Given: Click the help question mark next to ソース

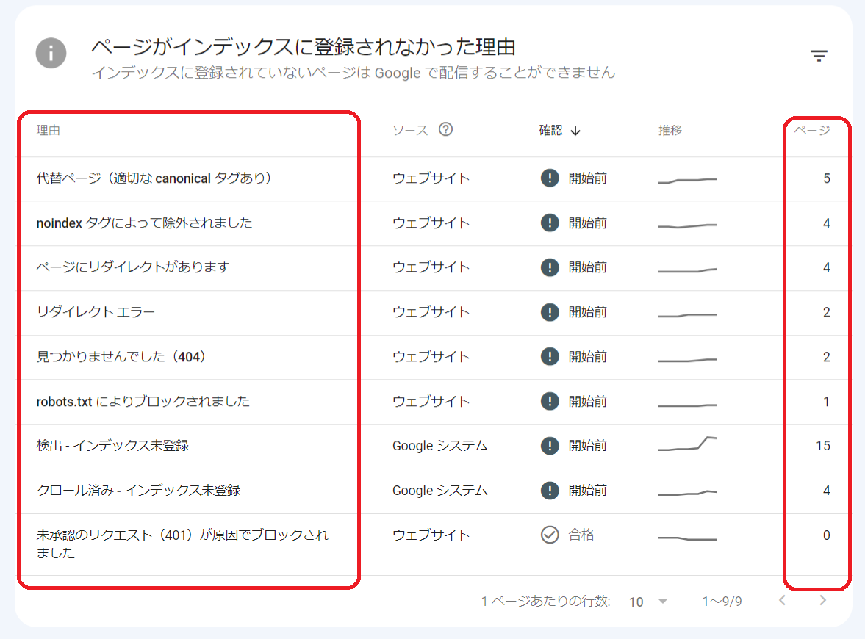Looking at the screenshot, I should (x=446, y=129).
